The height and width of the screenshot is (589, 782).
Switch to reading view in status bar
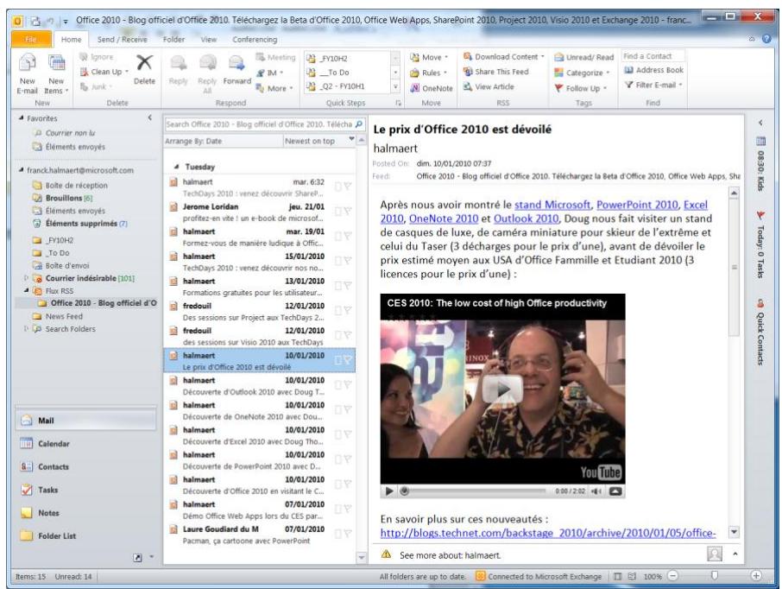tap(632, 576)
